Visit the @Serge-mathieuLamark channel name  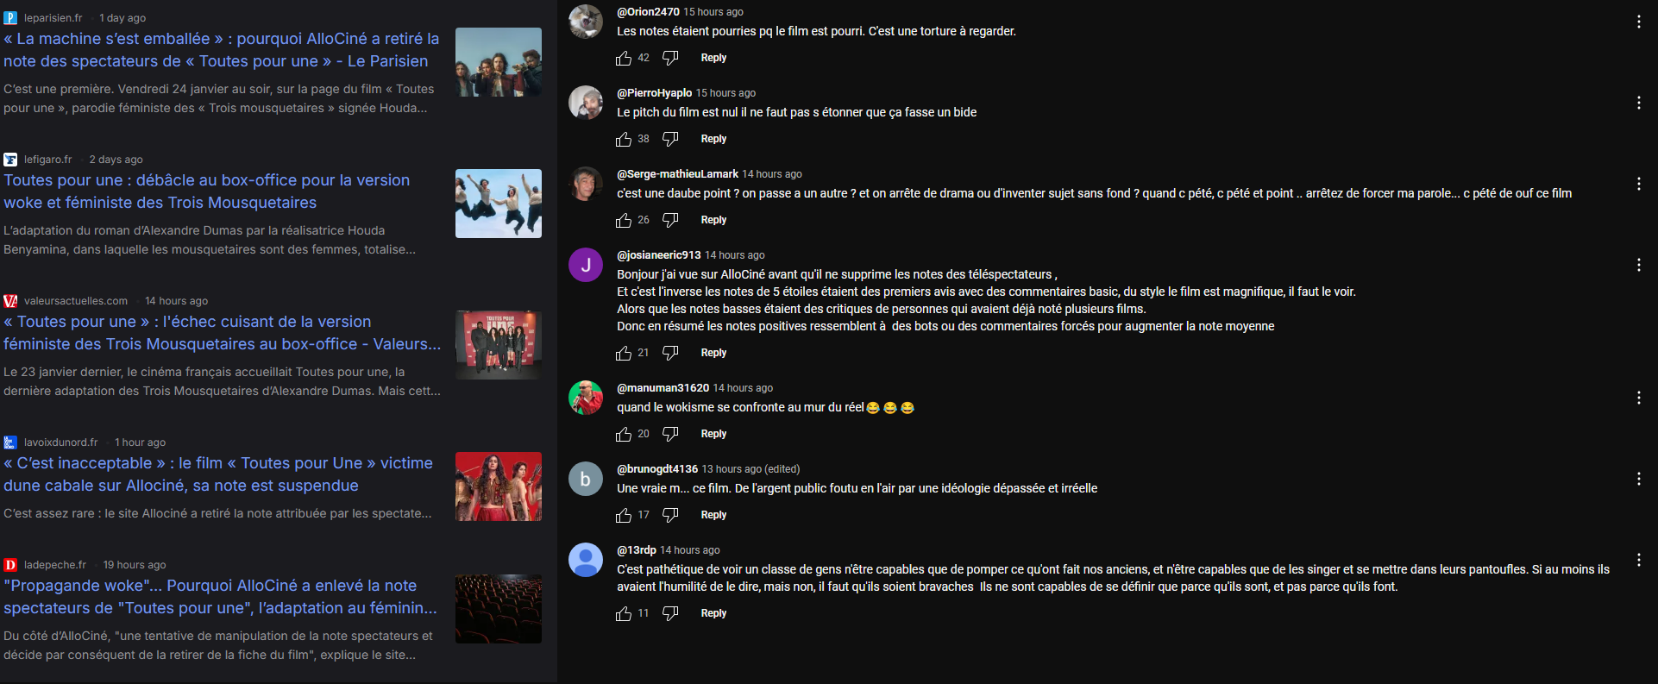677,174
